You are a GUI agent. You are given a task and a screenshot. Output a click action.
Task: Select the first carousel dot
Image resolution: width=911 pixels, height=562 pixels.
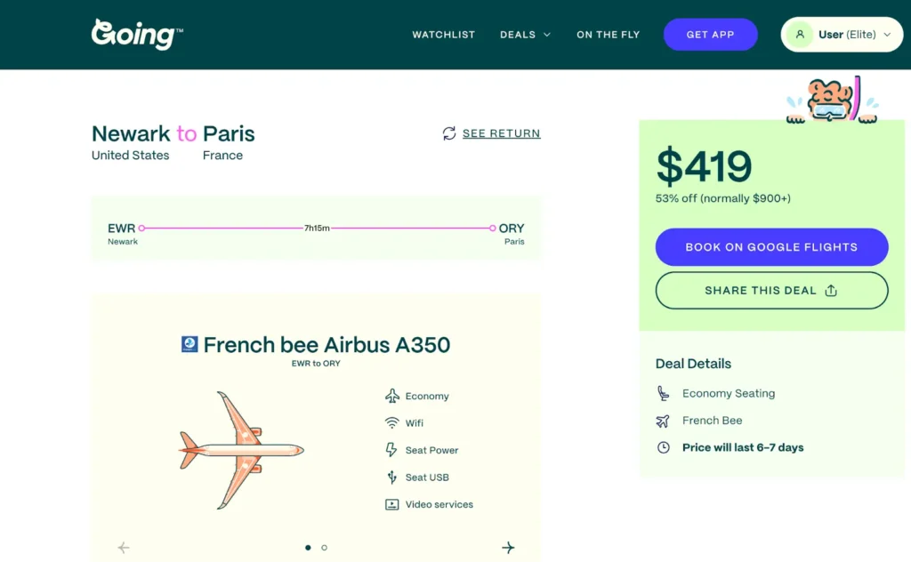[x=308, y=549]
